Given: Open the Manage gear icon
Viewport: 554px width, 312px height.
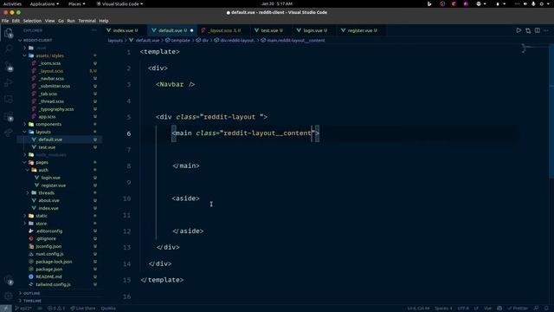Looking at the screenshot, I should pos(9,296).
